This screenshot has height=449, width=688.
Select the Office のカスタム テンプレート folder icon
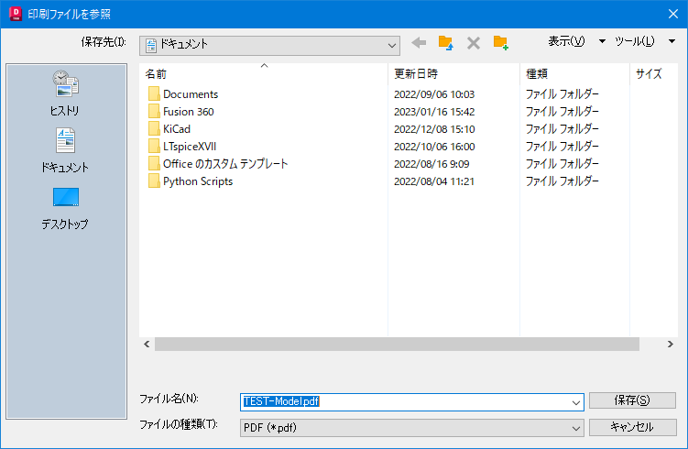tap(154, 164)
